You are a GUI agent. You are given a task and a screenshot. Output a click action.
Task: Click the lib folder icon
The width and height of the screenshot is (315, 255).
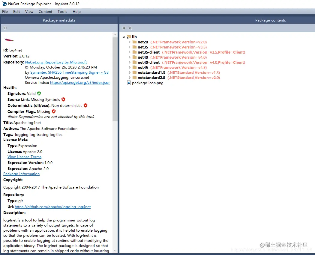tap(129, 37)
